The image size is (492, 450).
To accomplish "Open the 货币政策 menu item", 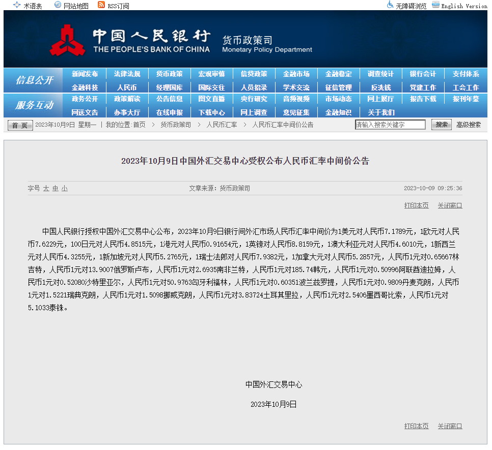I will tap(170, 74).
